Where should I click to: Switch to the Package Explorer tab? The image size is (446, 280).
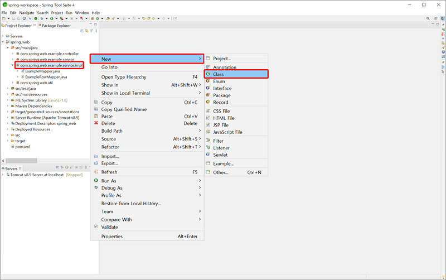(x=54, y=26)
